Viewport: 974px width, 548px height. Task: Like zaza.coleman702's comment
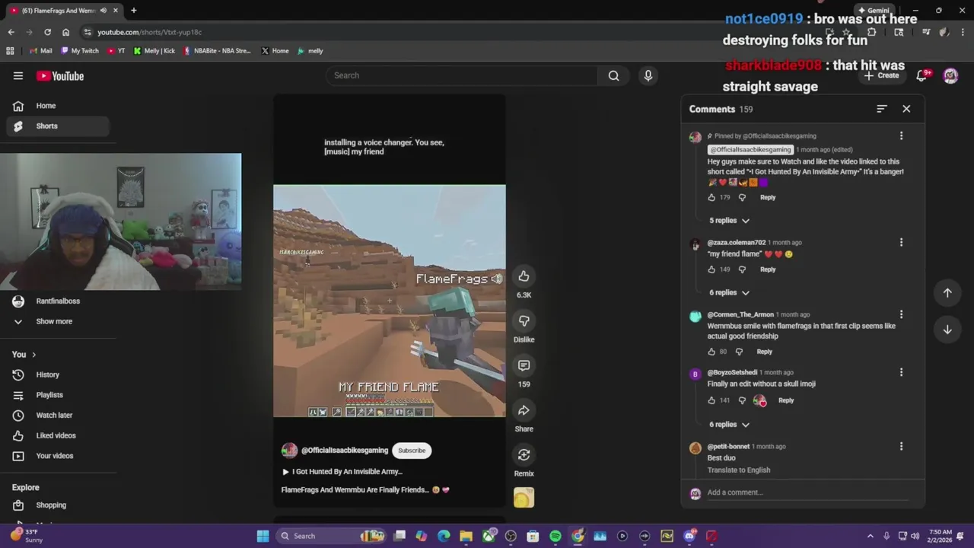711,269
